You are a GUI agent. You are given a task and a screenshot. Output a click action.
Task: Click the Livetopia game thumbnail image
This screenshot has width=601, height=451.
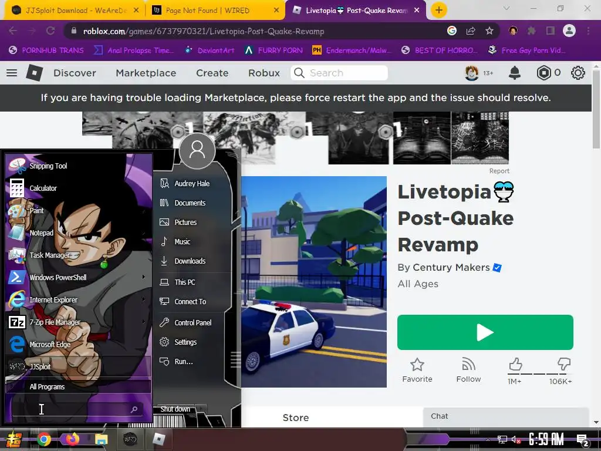tap(313, 282)
